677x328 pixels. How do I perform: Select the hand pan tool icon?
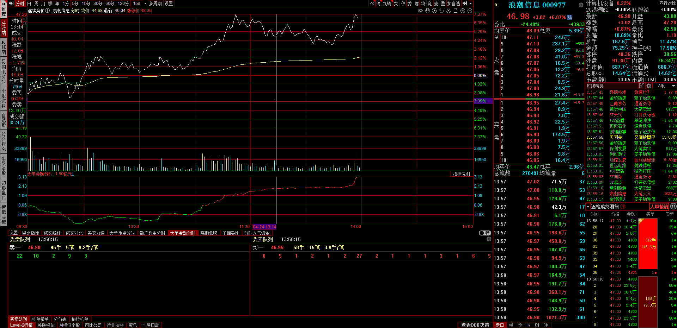pyautogui.click(x=427, y=11)
